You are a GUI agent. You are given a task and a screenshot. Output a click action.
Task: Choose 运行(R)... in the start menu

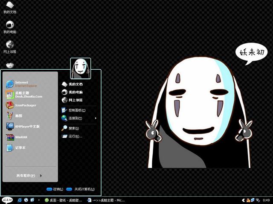click(75, 136)
